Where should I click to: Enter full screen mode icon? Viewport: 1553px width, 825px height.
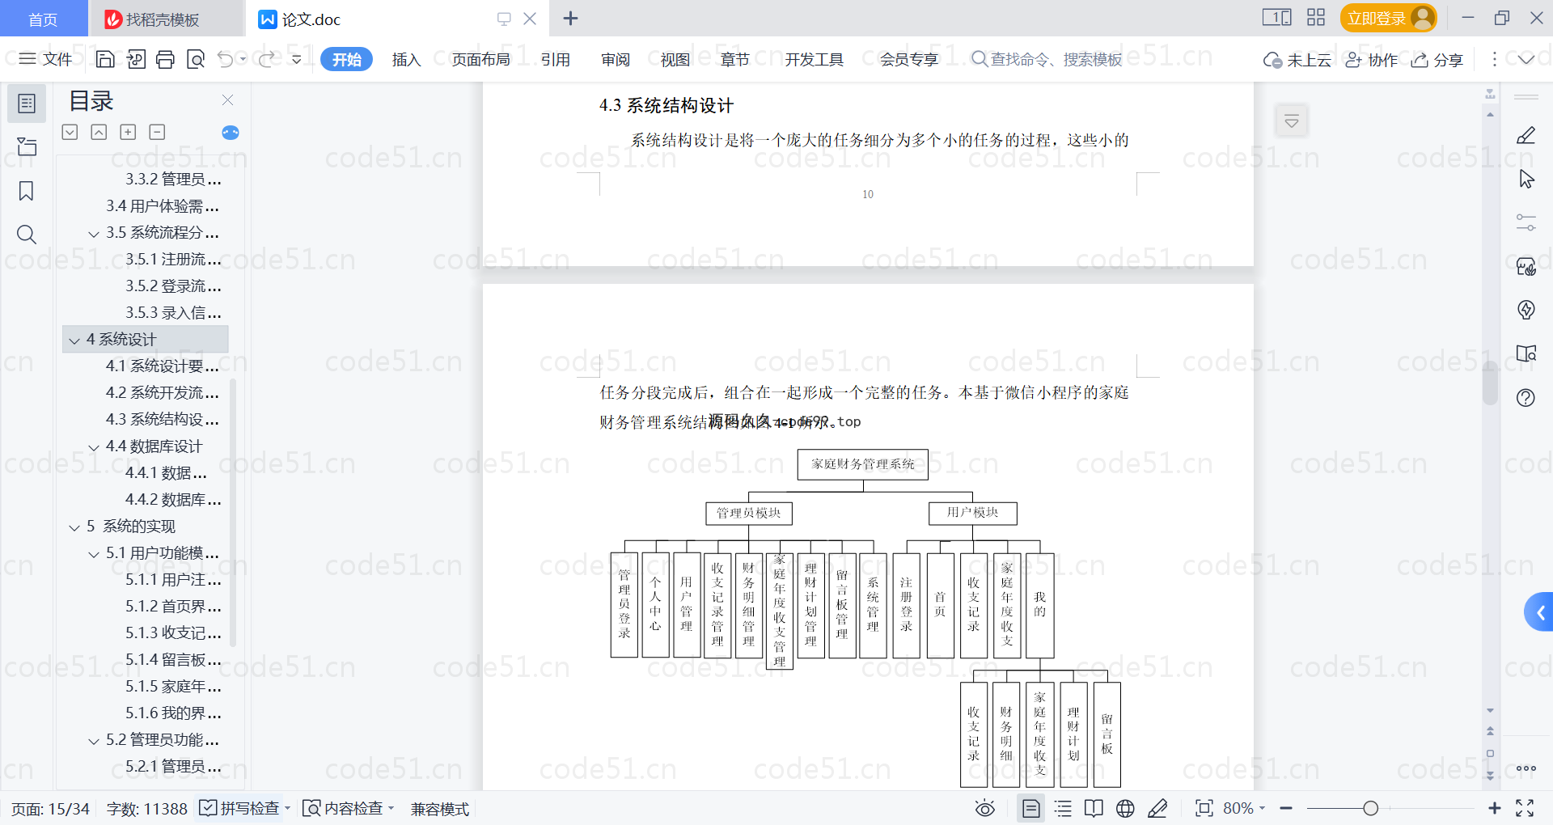1525,809
